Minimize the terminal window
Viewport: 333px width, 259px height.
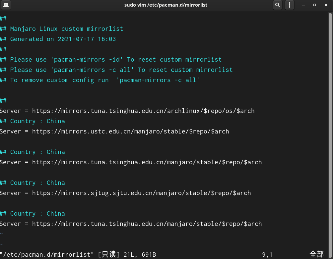pyautogui.click(x=303, y=5)
